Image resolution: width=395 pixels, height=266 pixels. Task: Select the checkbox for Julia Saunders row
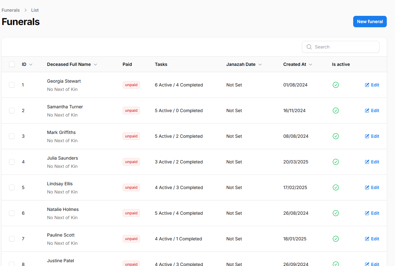pos(12,162)
